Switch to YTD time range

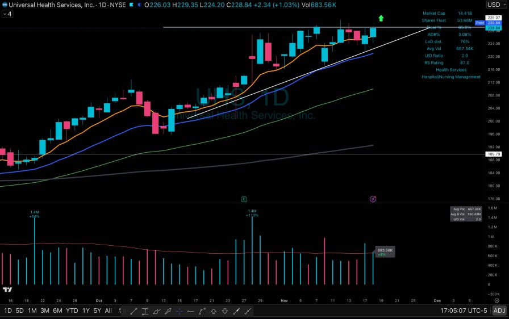[72, 310]
